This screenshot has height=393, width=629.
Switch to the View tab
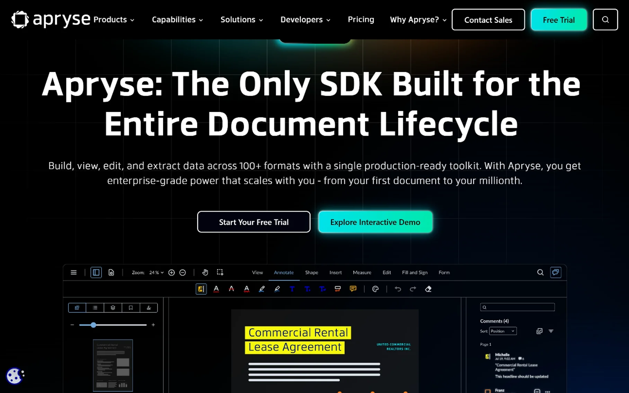(x=257, y=273)
